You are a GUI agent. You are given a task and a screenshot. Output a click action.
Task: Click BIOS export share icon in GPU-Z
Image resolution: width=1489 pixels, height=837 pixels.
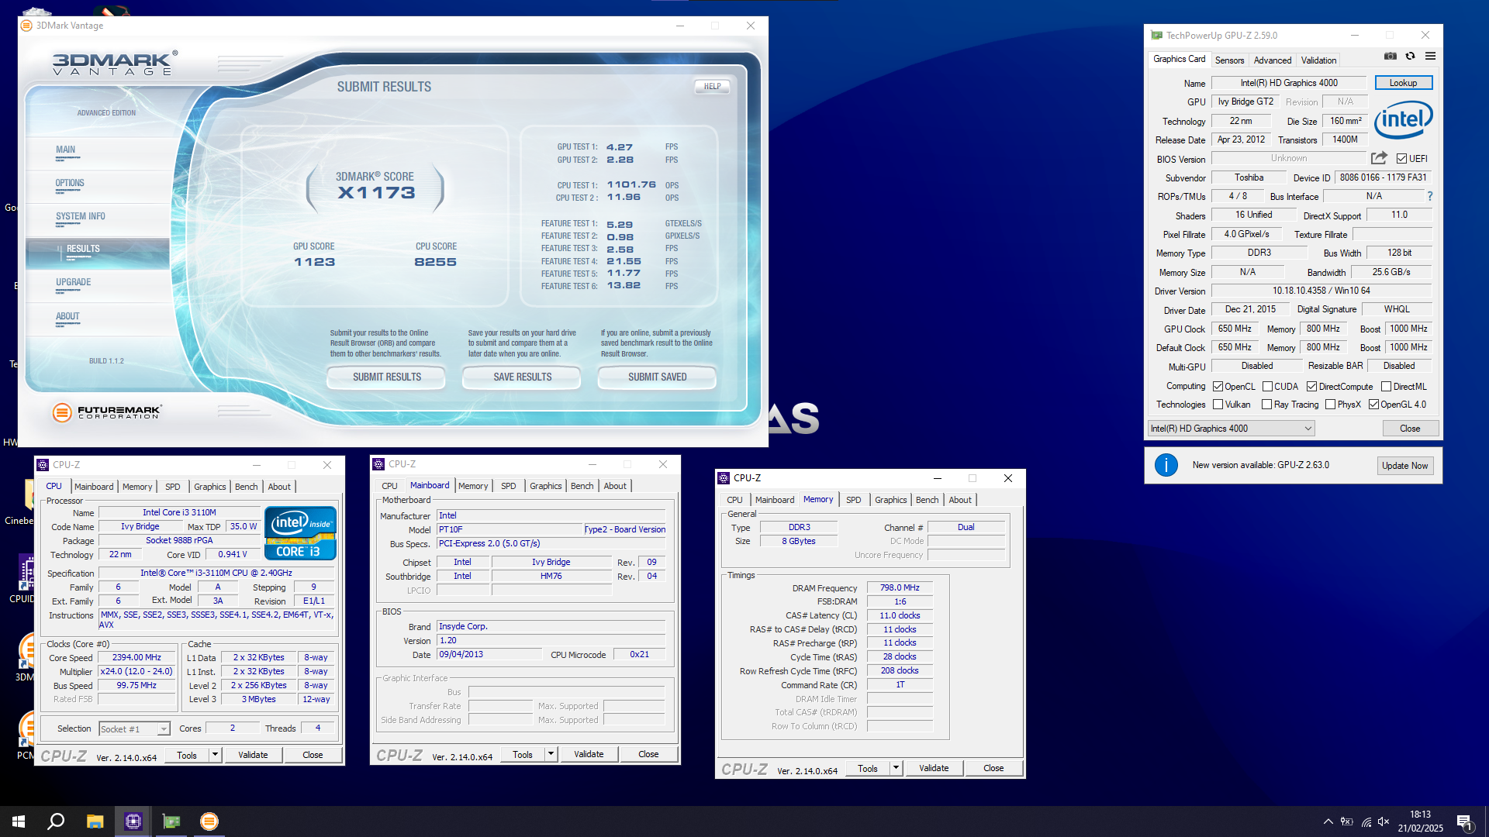1379,158
